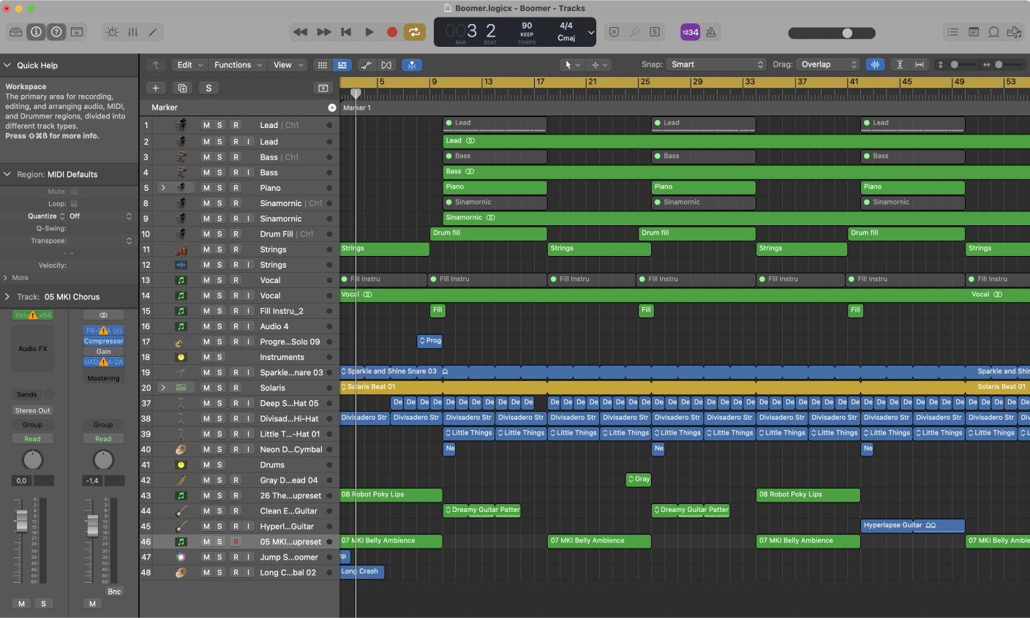Click the red Record button

(x=392, y=32)
